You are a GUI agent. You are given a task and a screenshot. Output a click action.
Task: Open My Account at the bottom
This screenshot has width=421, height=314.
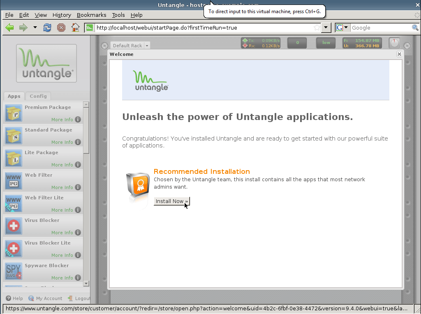(45, 298)
